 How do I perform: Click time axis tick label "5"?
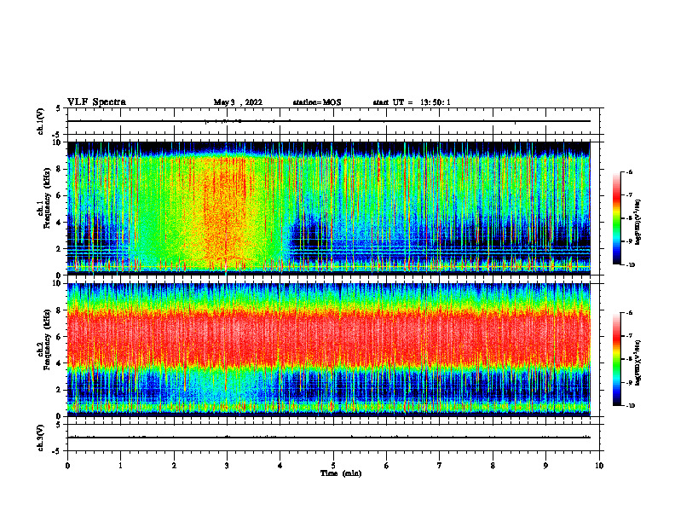click(x=333, y=466)
